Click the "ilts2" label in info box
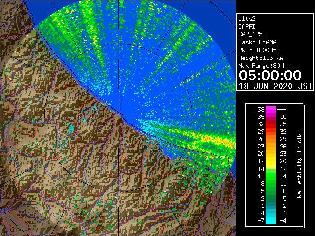Image resolution: width=315 pixels, height=236 pixels. [x=247, y=19]
